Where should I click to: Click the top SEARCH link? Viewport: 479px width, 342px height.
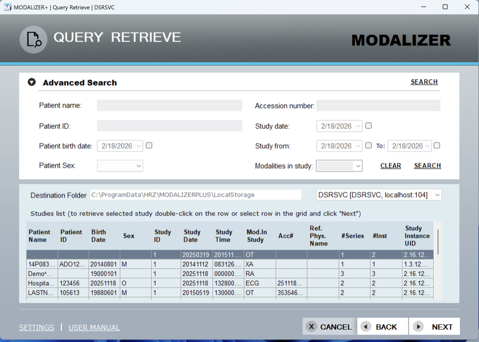point(424,82)
